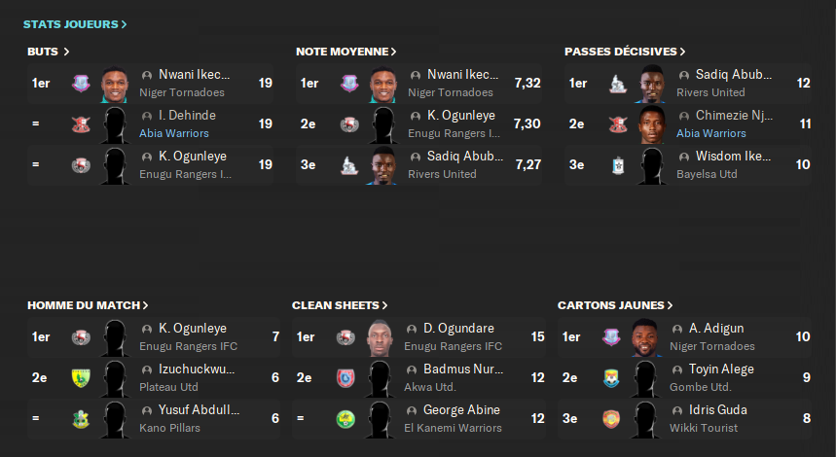Click Gombe Utd. badge beside Toyin Alege
This screenshot has width=836, height=457.
tap(611, 377)
